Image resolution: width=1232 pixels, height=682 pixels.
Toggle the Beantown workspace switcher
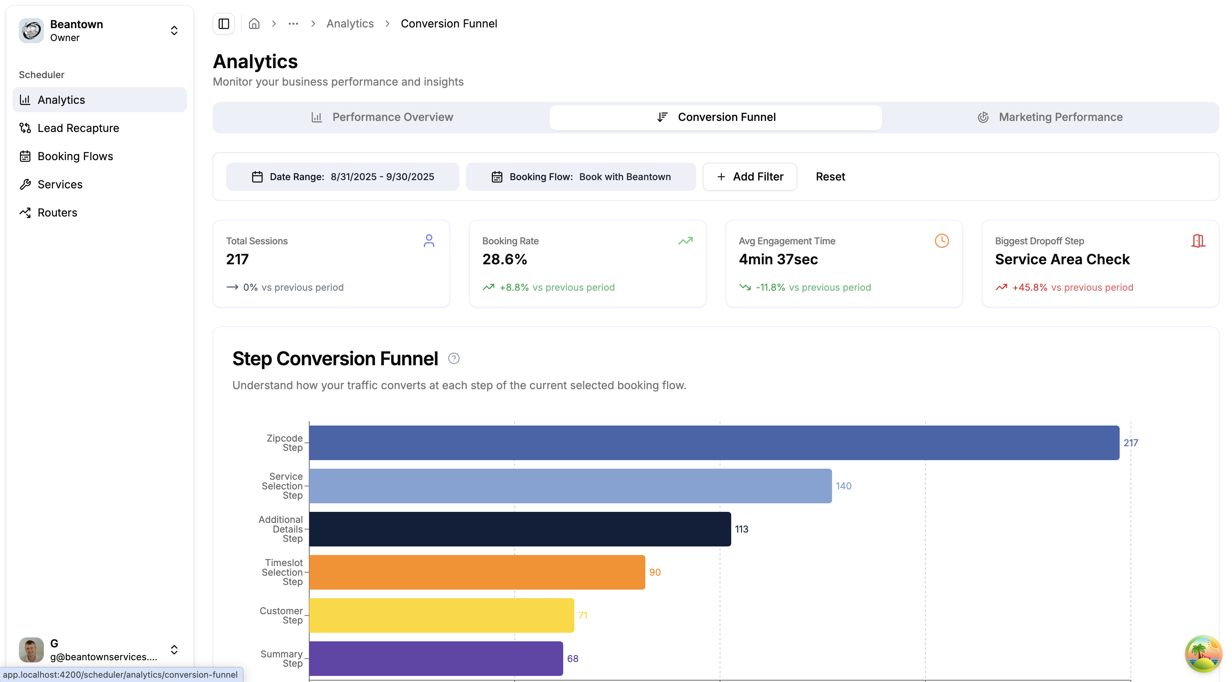click(x=174, y=30)
